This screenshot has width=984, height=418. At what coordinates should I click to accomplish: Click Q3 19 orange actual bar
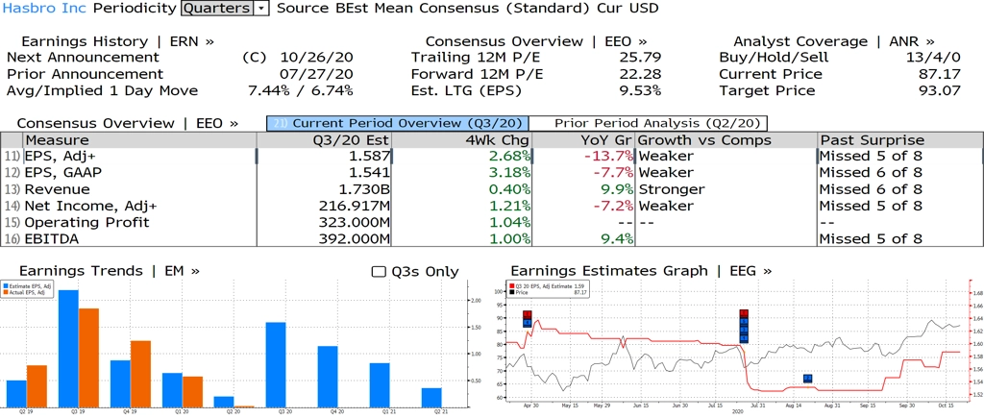click(89, 357)
